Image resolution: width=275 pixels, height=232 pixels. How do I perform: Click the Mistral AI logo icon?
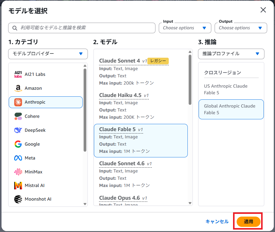coord(18,185)
